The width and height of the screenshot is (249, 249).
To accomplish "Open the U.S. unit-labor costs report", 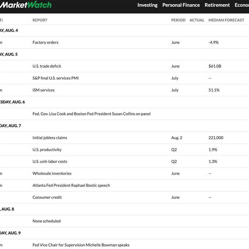I will (50, 161).
